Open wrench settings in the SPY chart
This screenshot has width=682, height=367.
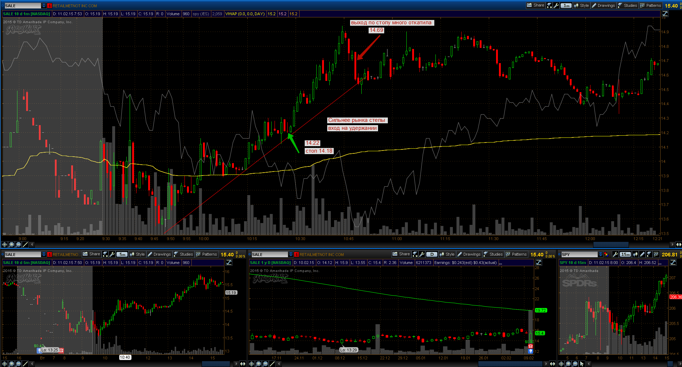pyautogui.click(x=615, y=254)
